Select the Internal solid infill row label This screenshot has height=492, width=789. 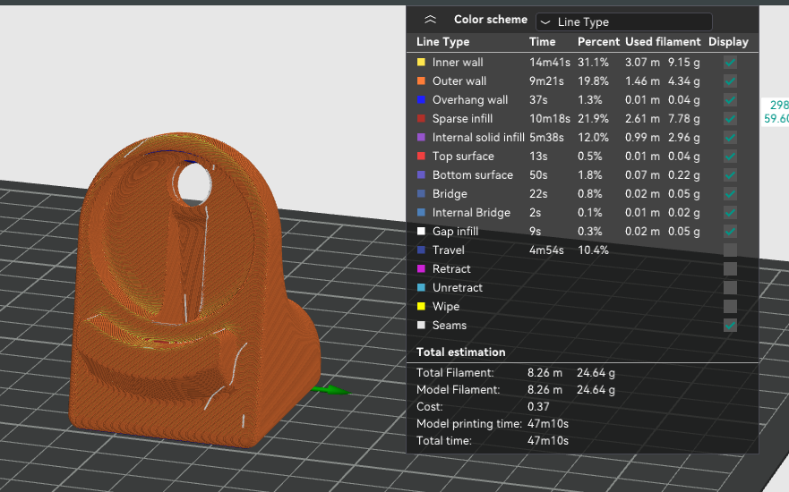pyautogui.click(x=478, y=137)
